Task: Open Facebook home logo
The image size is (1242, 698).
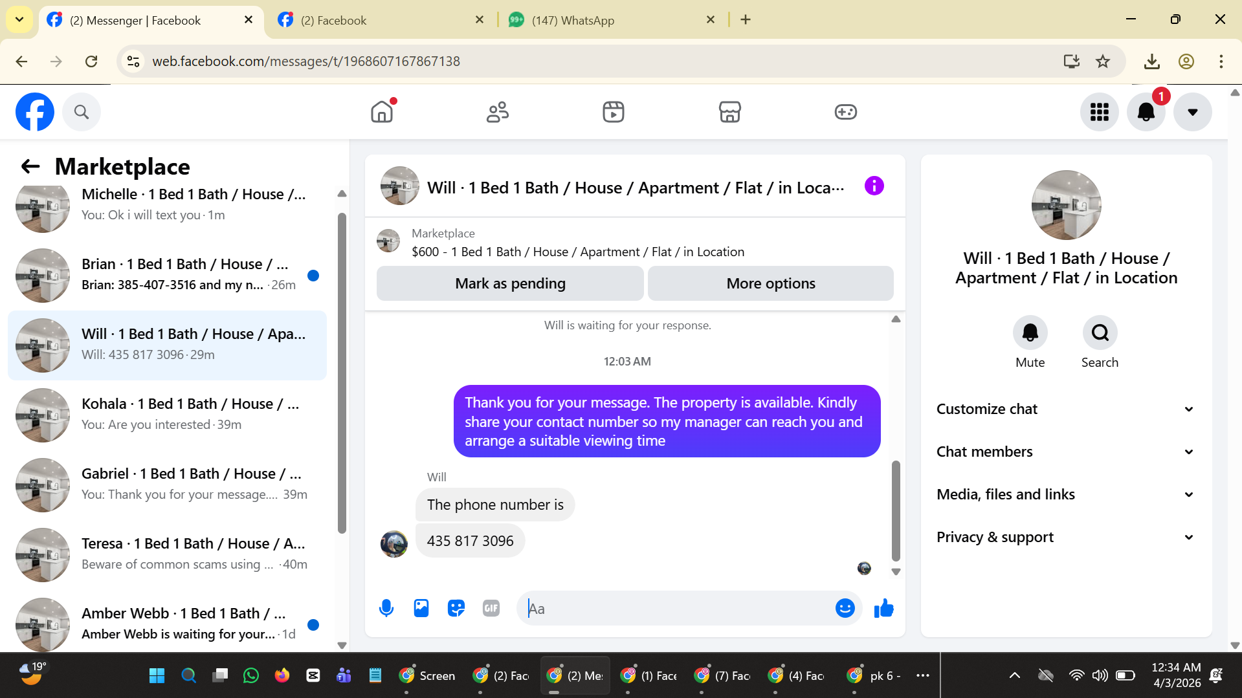Action: (35, 112)
